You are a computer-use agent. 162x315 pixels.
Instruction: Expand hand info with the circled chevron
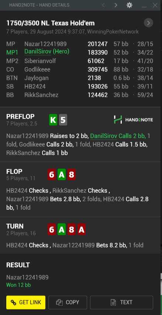pyautogui.click(x=149, y=23)
